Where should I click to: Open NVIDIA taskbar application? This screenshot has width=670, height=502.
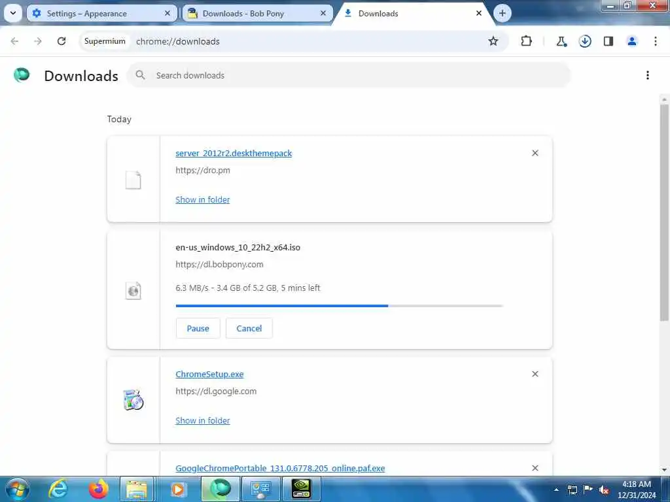[x=301, y=489]
